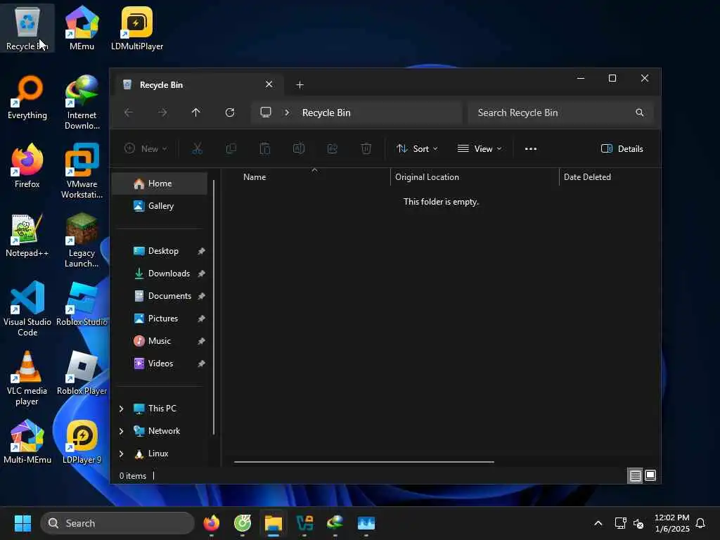Switch to details list view
The width and height of the screenshot is (720, 540).
[x=635, y=476]
